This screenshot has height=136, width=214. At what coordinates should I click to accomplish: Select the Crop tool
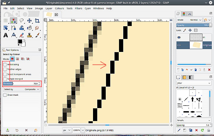pos(37,21)
